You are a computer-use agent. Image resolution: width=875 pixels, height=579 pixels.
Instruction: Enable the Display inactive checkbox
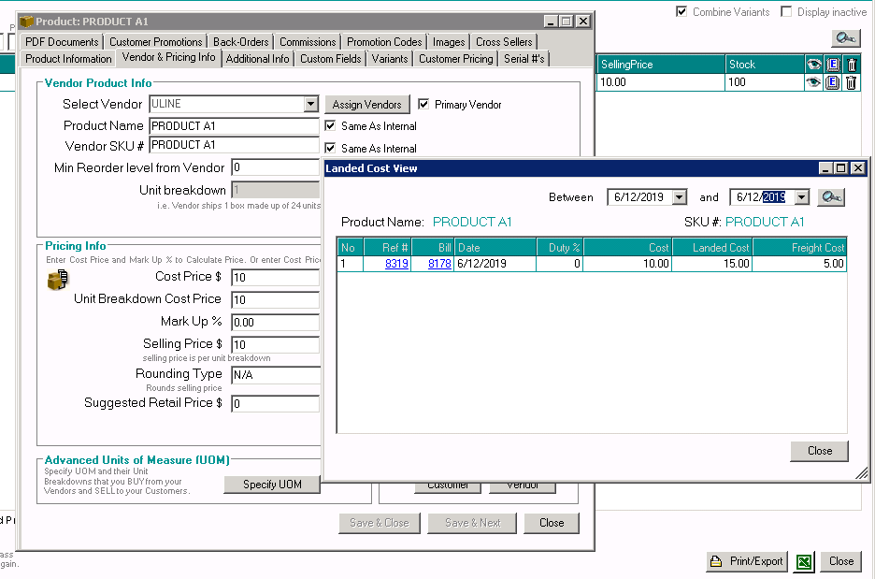coord(786,12)
